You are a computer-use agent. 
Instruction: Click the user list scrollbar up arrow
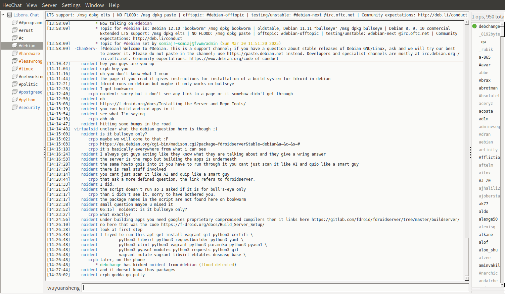502,24
